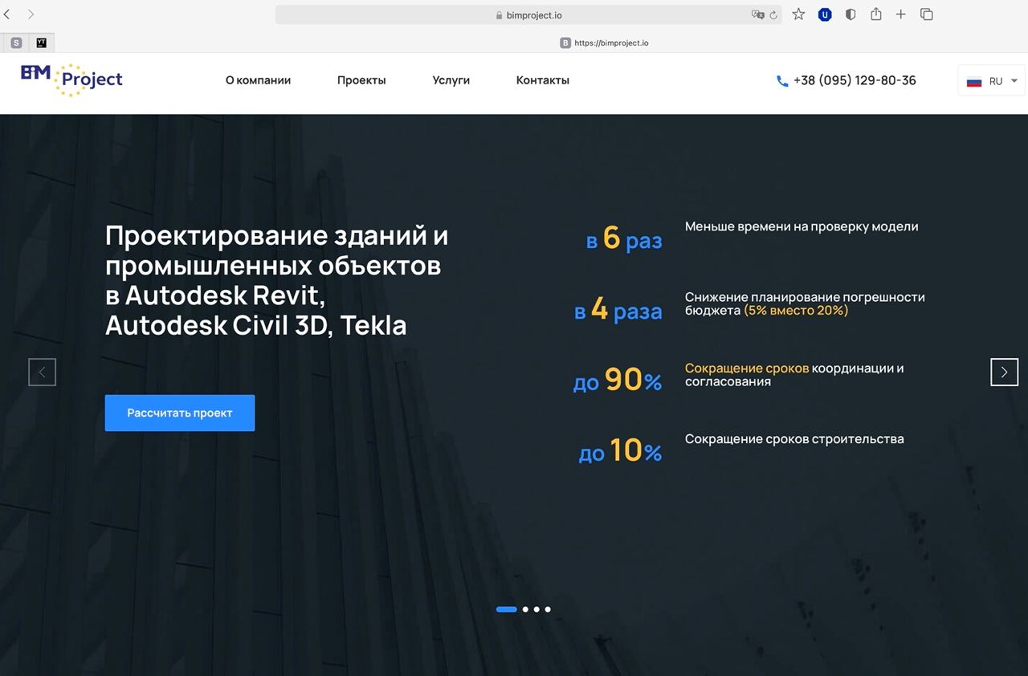This screenshot has height=676, width=1028.
Task: Click text Сокращение сроков строительства
Action: point(794,439)
